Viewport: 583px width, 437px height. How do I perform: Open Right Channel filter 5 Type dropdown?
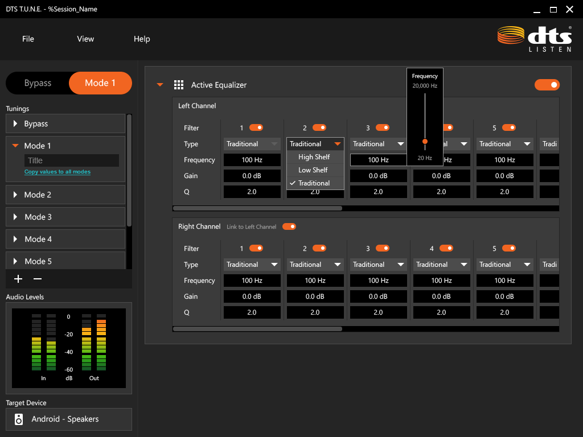pyautogui.click(x=505, y=265)
